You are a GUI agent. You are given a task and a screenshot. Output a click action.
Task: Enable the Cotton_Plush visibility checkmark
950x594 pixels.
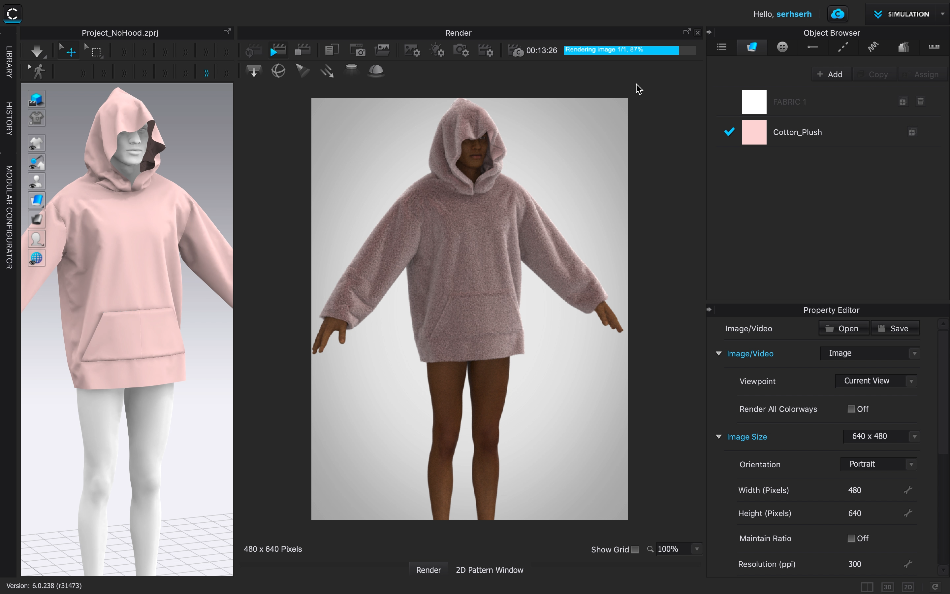[x=729, y=131]
